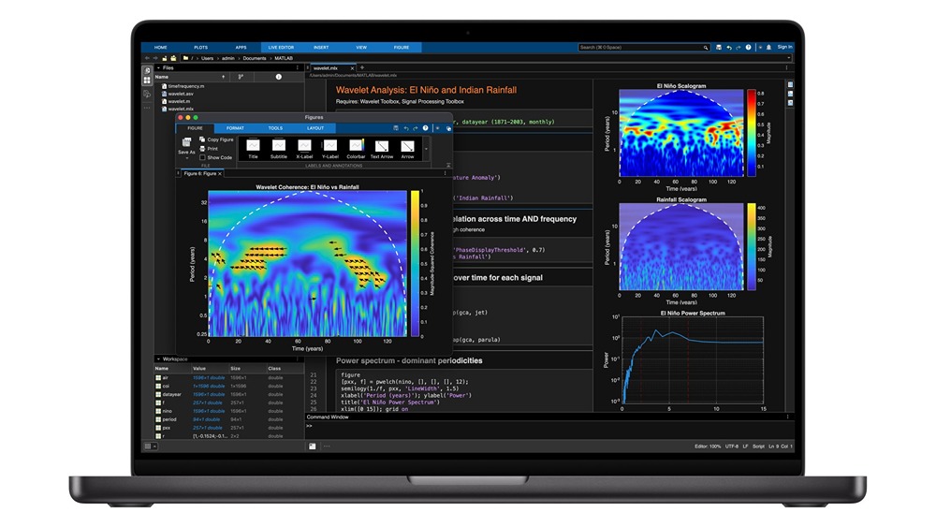Viewport: 936px width, 527px height.
Task: Click Copy Figure in Figures window
Action: 216,139
